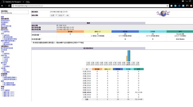Open the 存取次数 sidebar link
This screenshot has height=107, width=193.
pyautogui.click(x=4, y=55)
